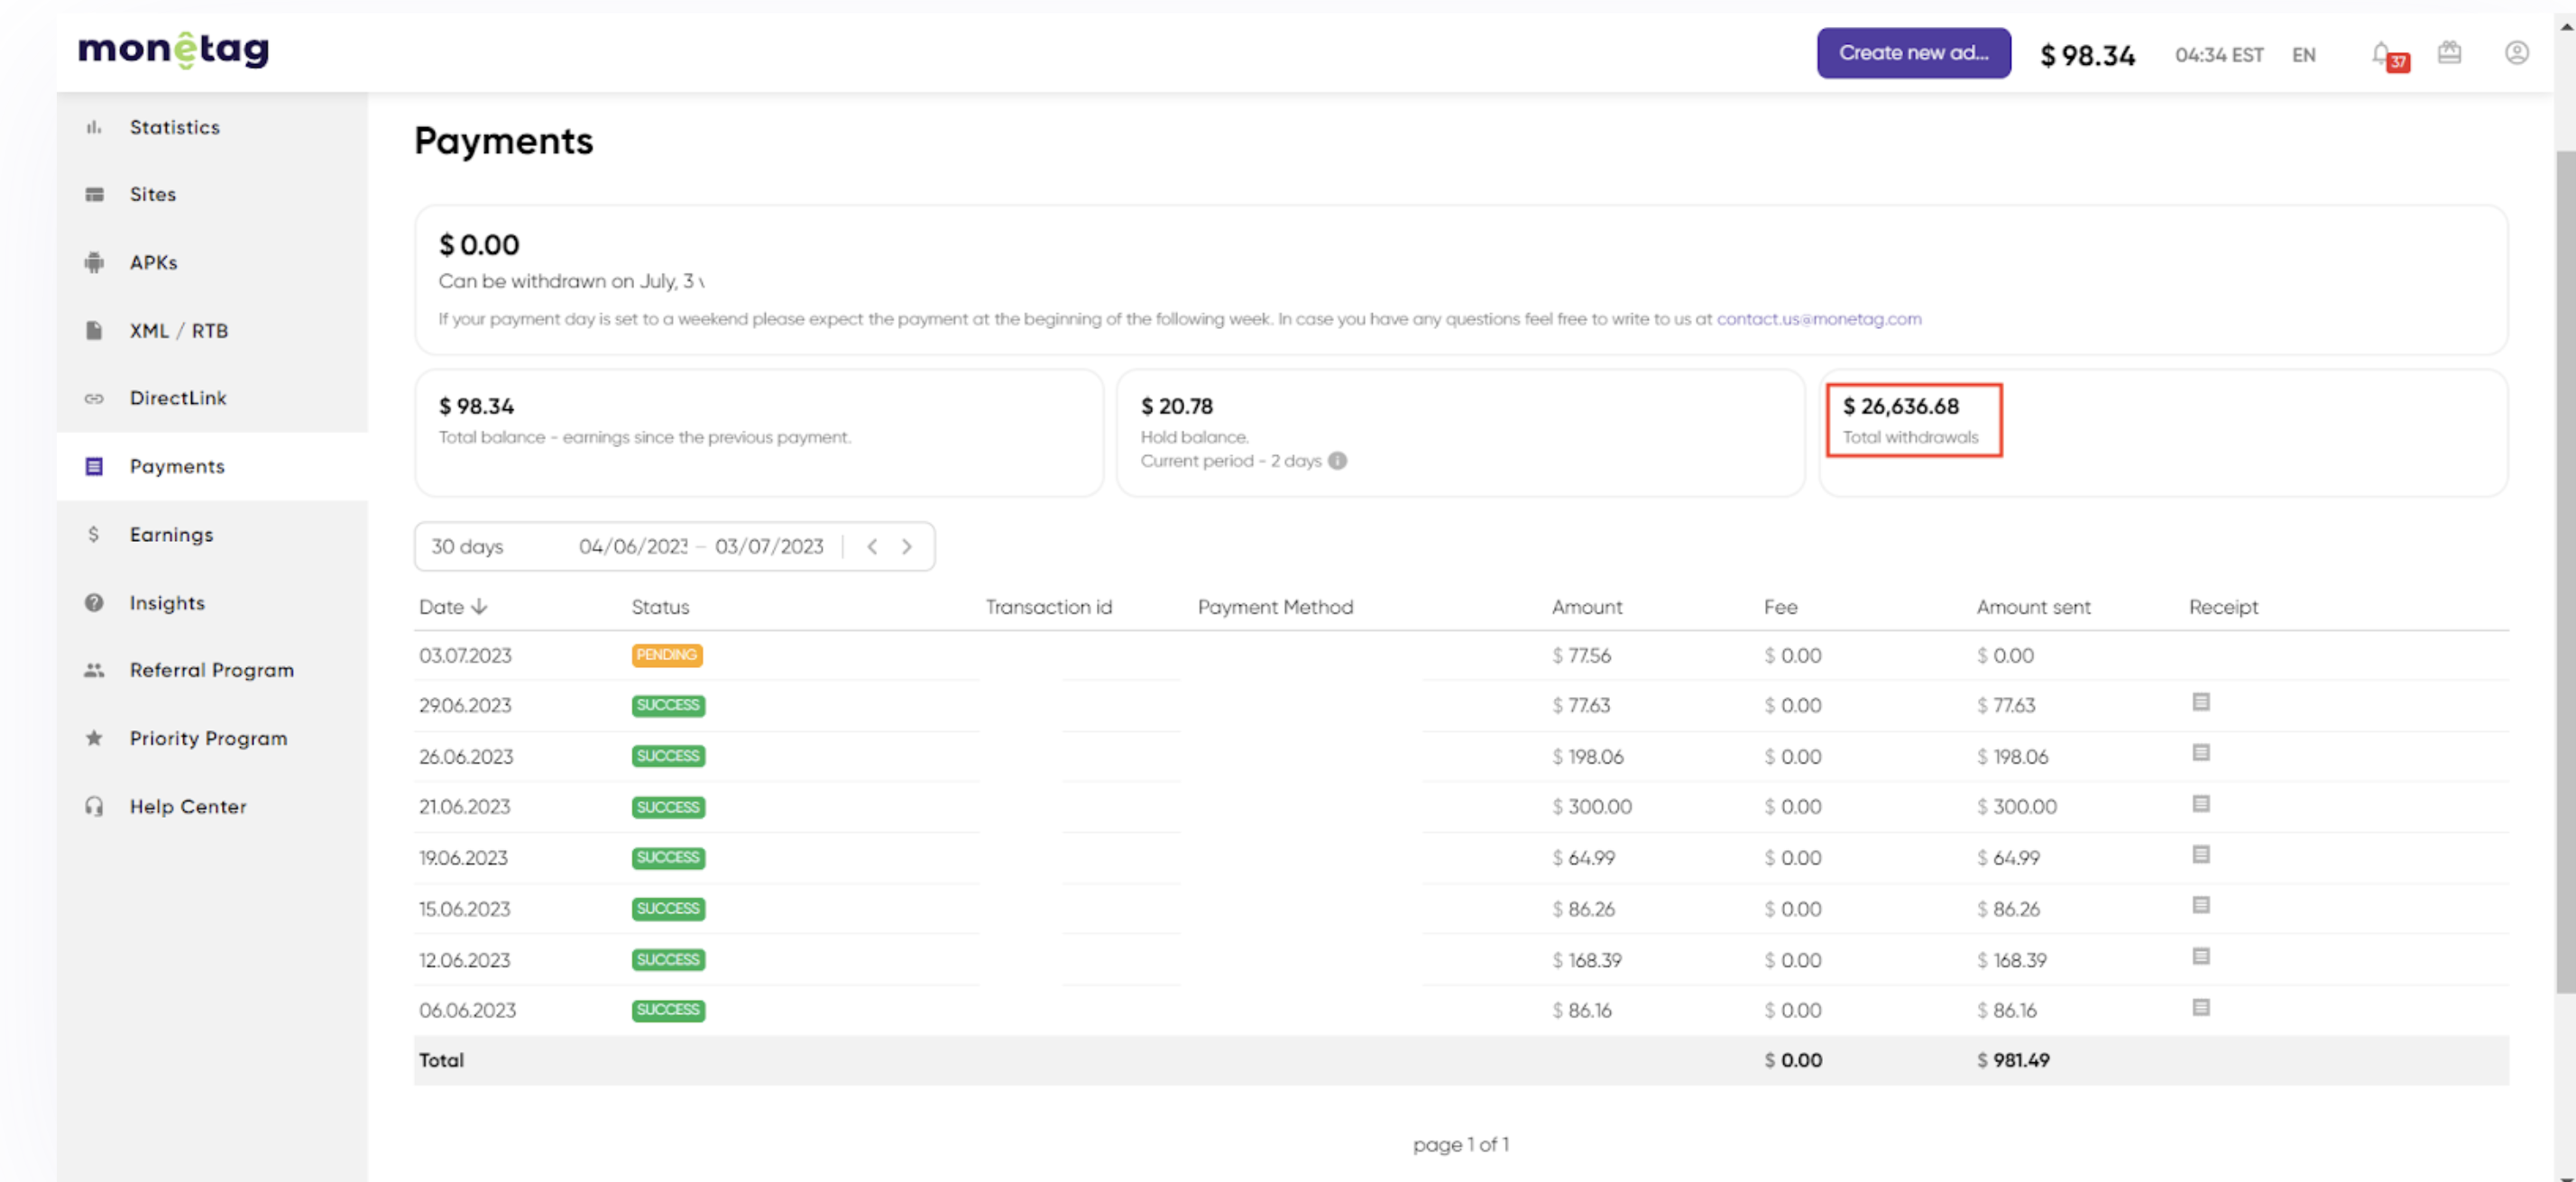Image resolution: width=2576 pixels, height=1182 pixels.
Task: Open the 30 days period dropdown
Action: click(467, 547)
